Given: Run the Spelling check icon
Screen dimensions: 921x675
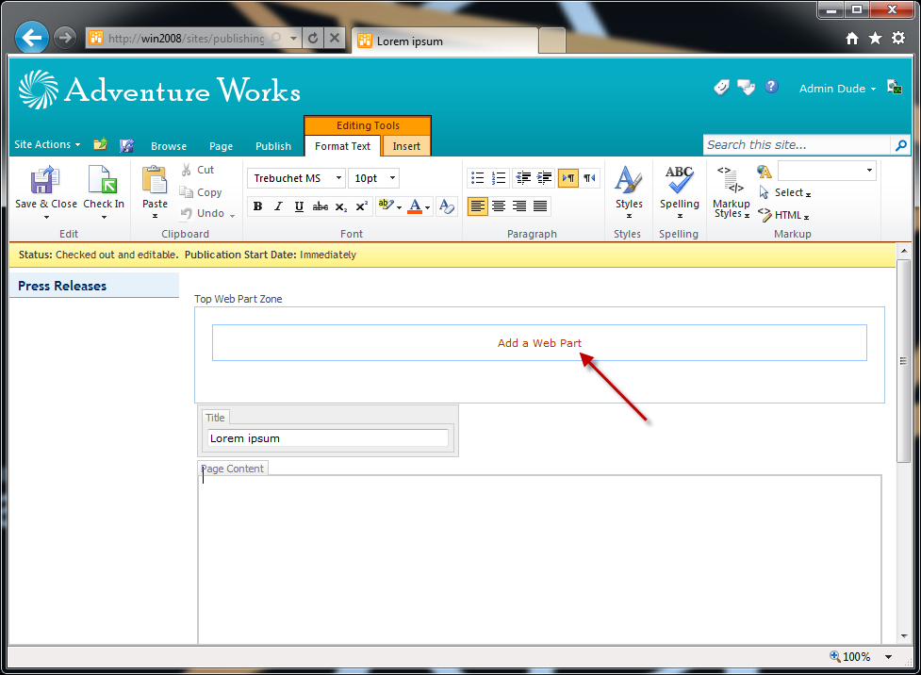Looking at the screenshot, I should (x=679, y=179).
